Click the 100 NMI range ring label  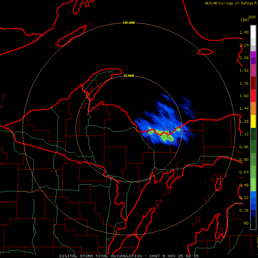pyautogui.click(x=129, y=23)
